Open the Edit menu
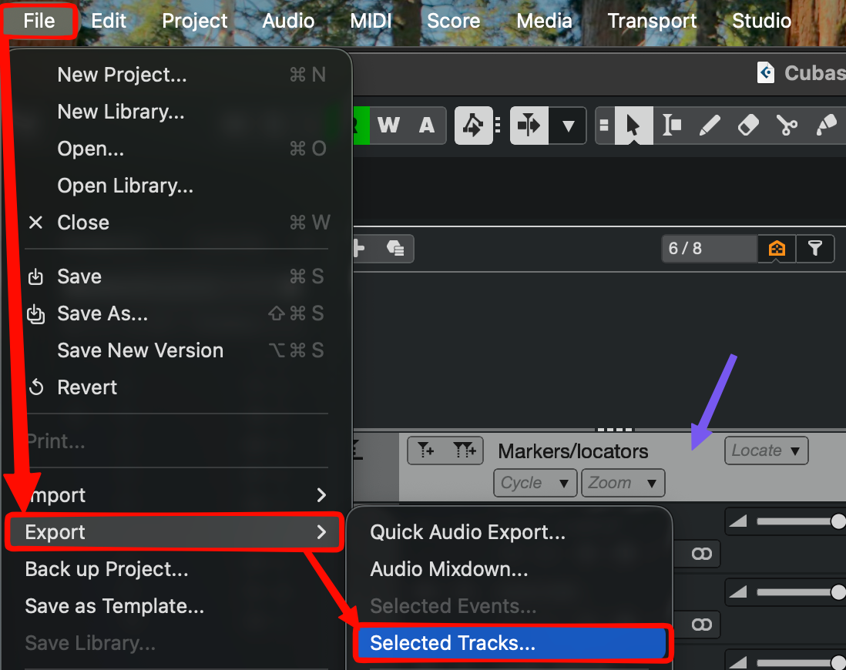Viewport: 846px width, 670px height. tap(109, 21)
